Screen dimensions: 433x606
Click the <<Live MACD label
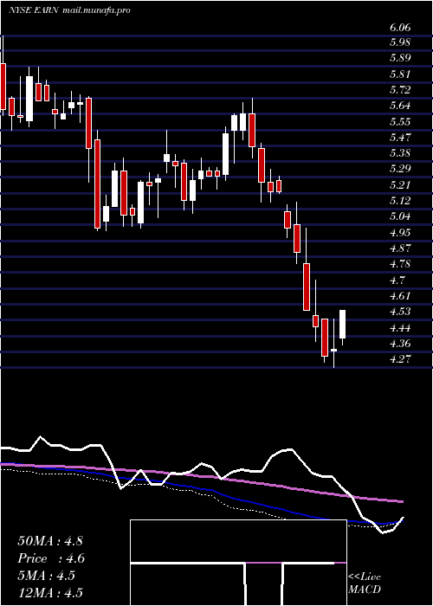click(x=365, y=583)
